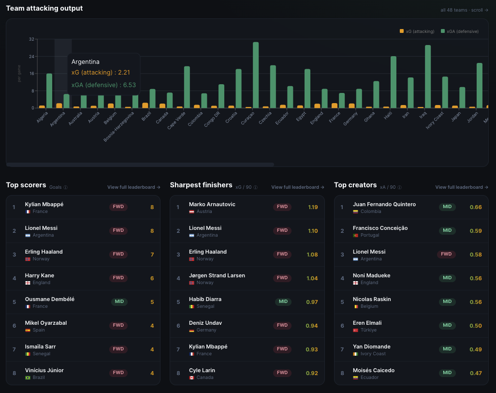Click Haiti's green xGA bar
Image resolution: width=496 pixels, height=393 pixels.
point(393,82)
